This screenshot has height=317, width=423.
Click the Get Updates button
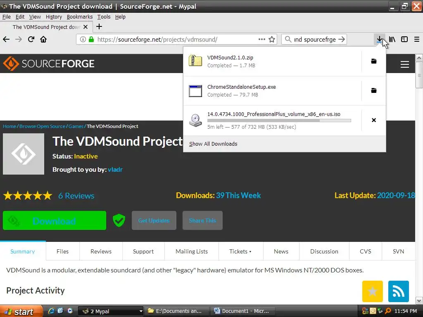point(154,220)
